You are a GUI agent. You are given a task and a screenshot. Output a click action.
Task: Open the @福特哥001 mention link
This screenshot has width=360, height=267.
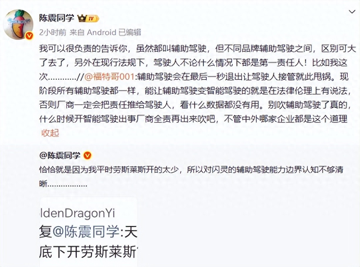[110, 77]
